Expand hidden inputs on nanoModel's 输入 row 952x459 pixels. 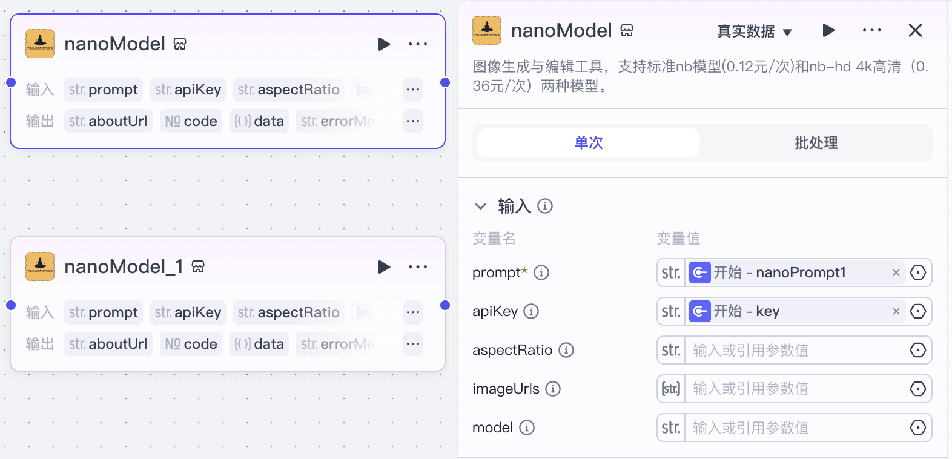[x=412, y=89]
